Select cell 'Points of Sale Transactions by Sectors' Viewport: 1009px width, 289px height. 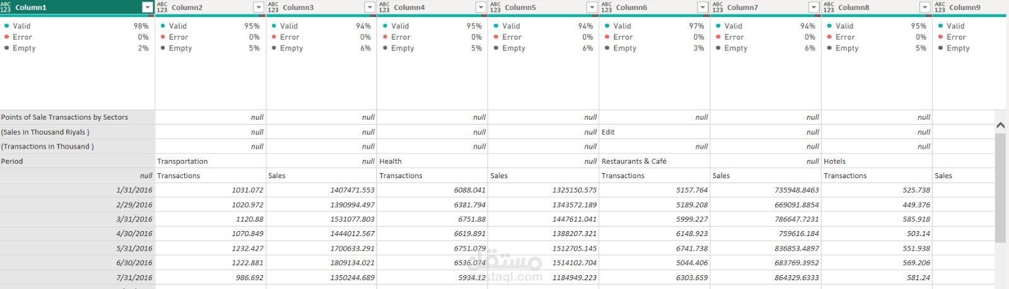pyautogui.click(x=77, y=117)
